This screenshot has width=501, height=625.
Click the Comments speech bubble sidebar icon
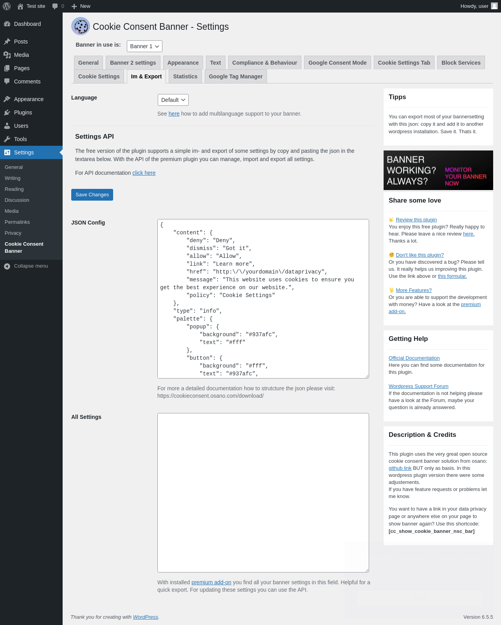pos(7,82)
